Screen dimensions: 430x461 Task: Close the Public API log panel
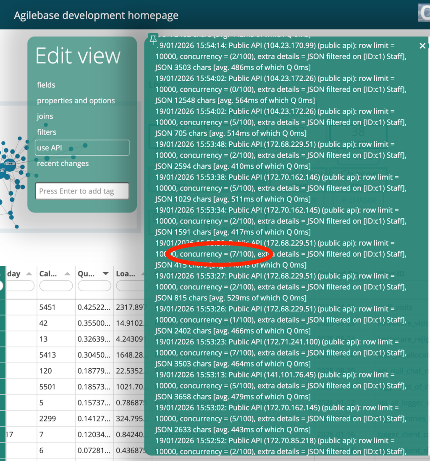[422, 45]
